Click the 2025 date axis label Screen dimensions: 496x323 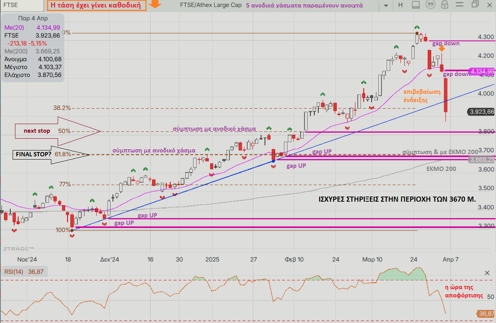pos(212,260)
